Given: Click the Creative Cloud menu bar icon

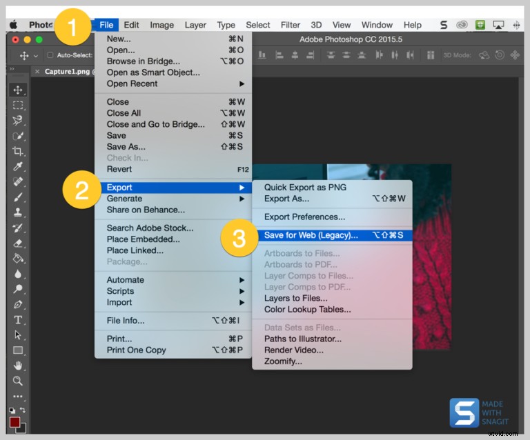Looking at the screenshot, I should coord(462,25).
